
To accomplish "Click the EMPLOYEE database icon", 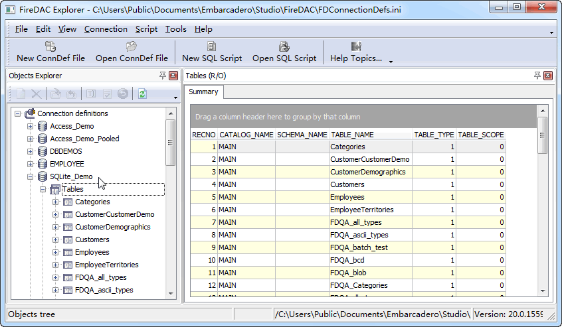I will (43, 164).
